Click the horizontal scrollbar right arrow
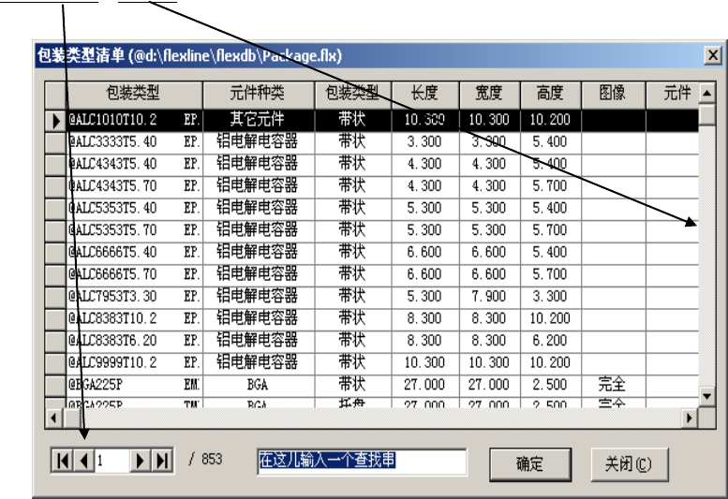The image size is (728, 499). tap(690, 418)
